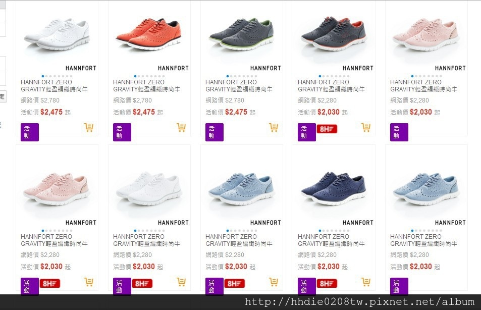Click purple 活動 tag on top-row pink shoe
This screenshot has width=481, height=310.
coord(399,132)
